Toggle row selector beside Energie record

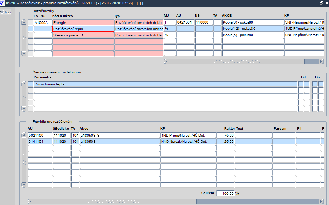pos(30,22)
